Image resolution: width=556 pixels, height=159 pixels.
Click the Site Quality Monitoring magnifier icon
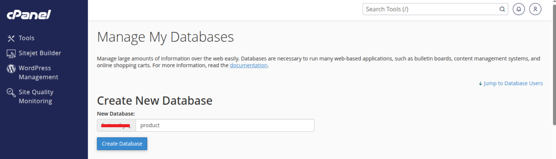pyautogui.click(x=11, y=93)
